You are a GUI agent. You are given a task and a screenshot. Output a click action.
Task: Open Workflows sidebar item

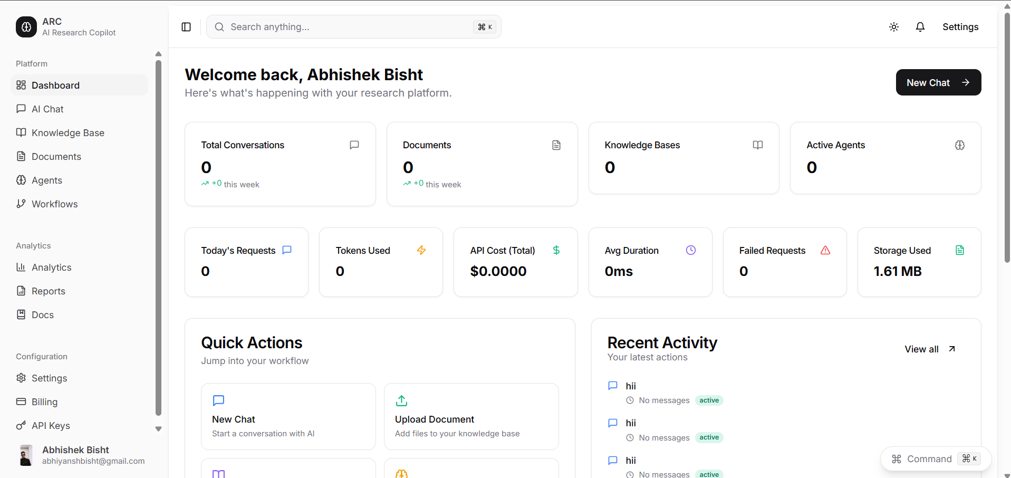(x=79, y=204)
